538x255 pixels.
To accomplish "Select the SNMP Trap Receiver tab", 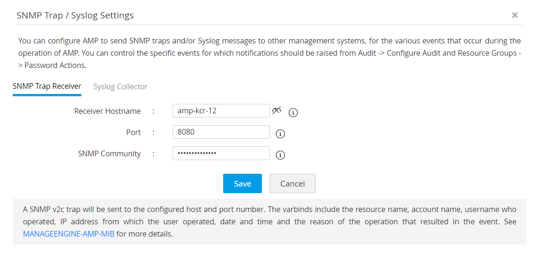I will (47, 86).
